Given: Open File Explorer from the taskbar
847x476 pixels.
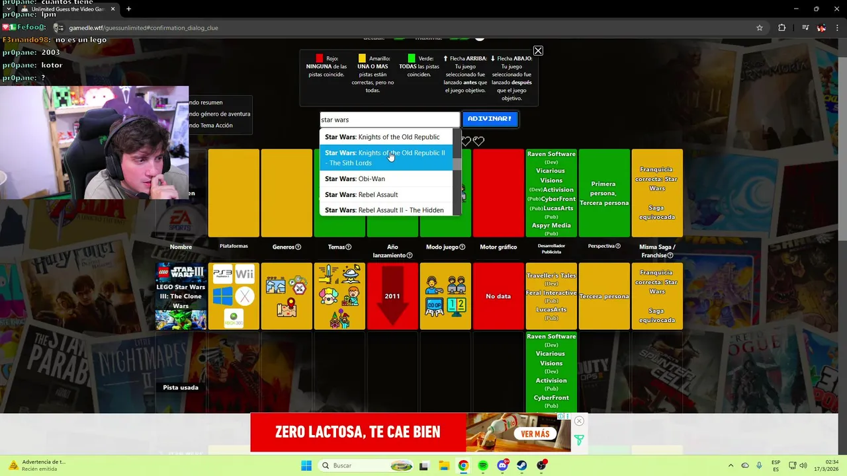Looking at the screenshot, I should tap(444, 465).
